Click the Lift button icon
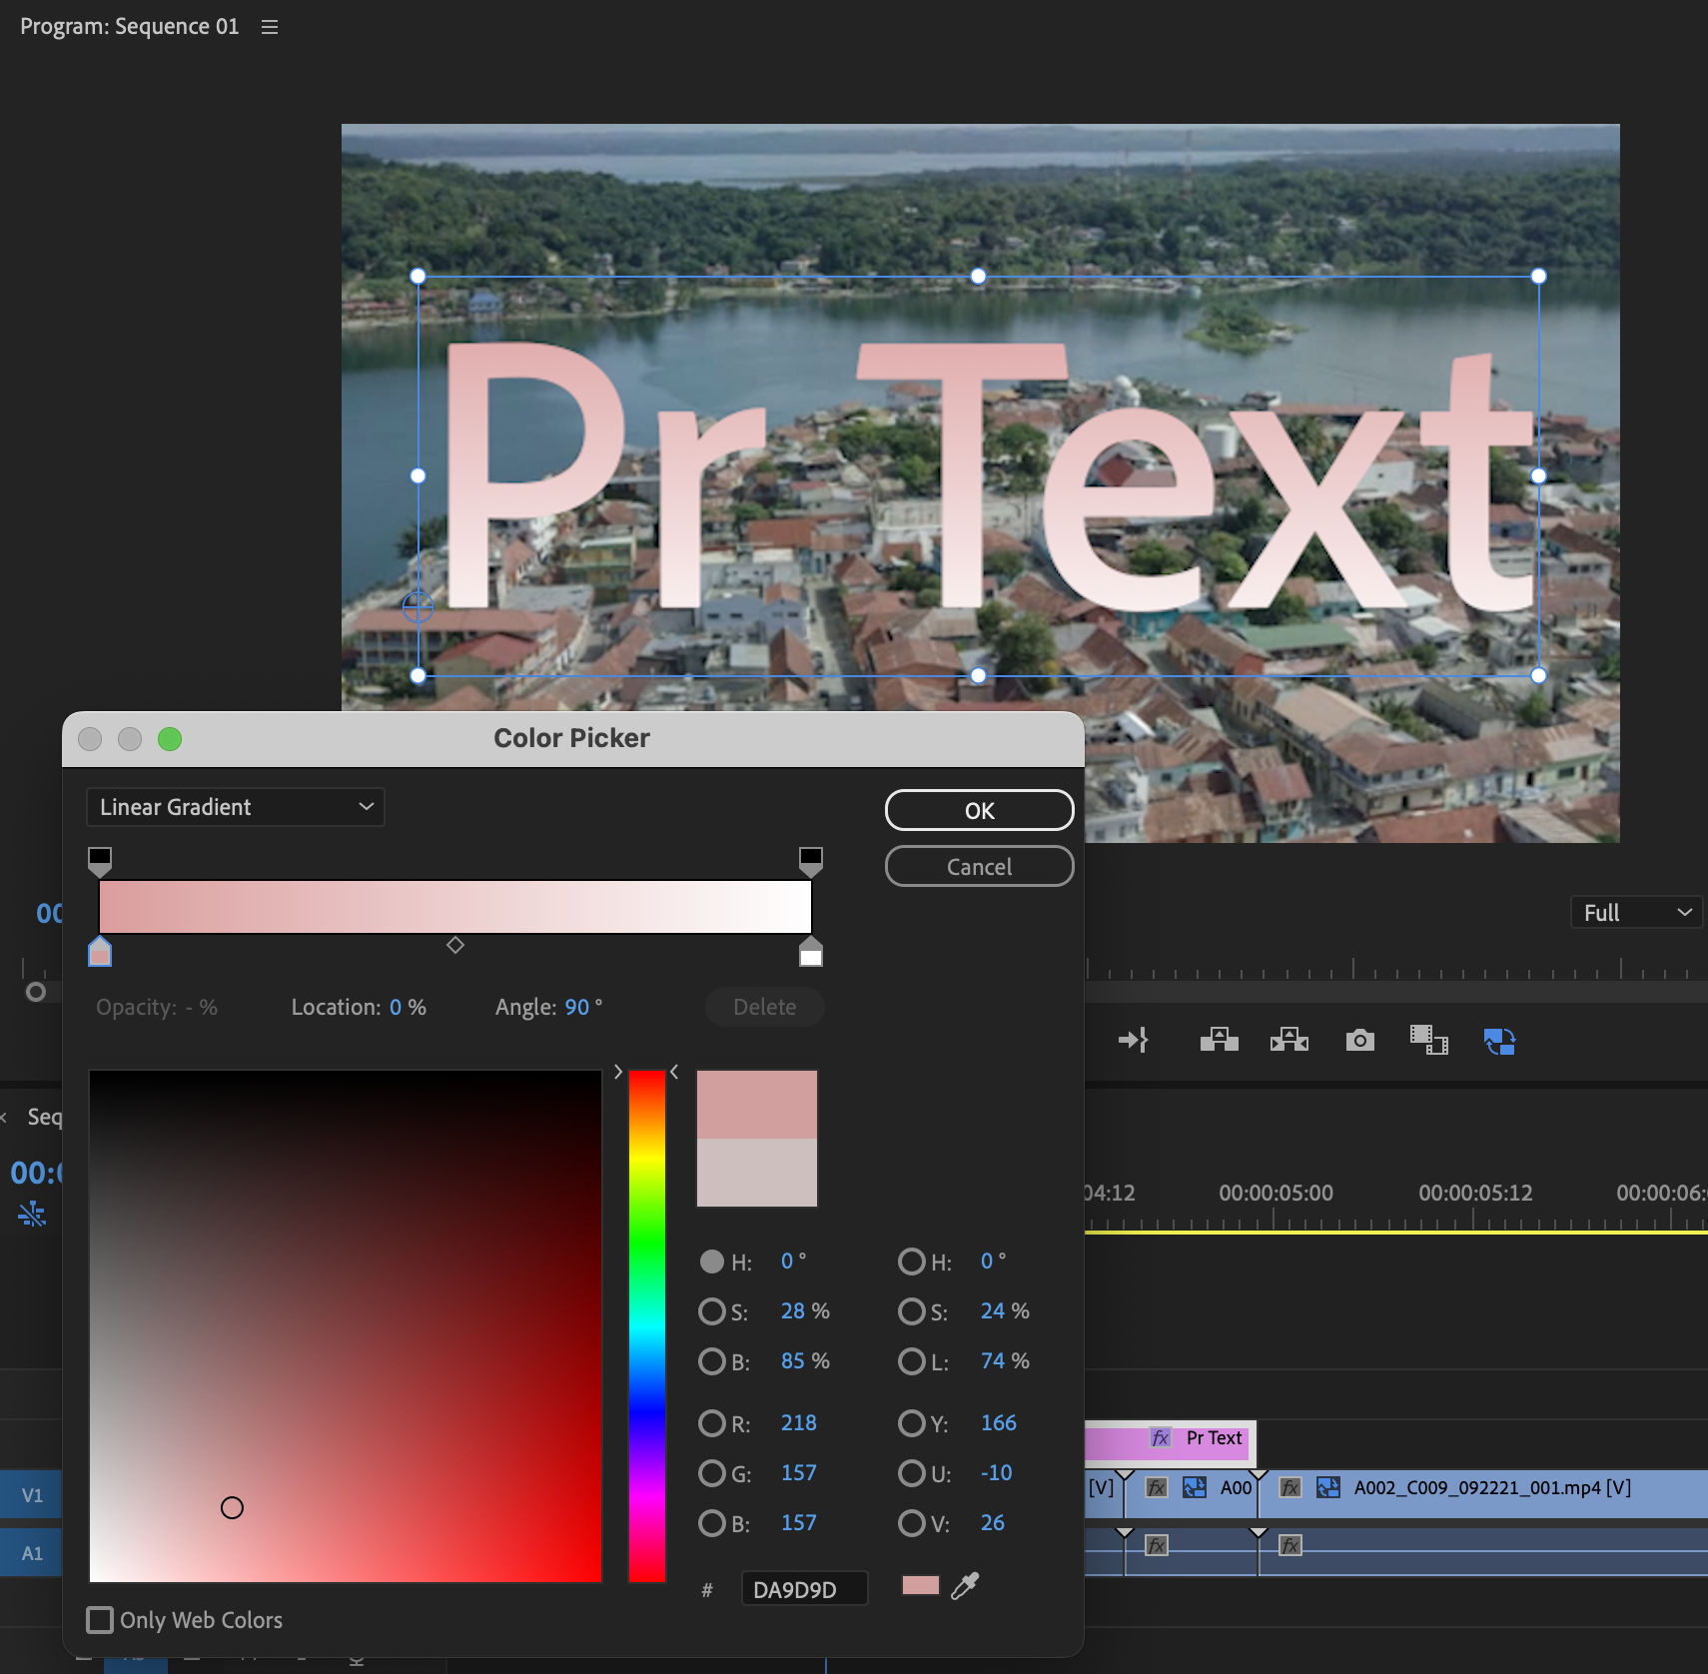 tap(1219, 1041)
